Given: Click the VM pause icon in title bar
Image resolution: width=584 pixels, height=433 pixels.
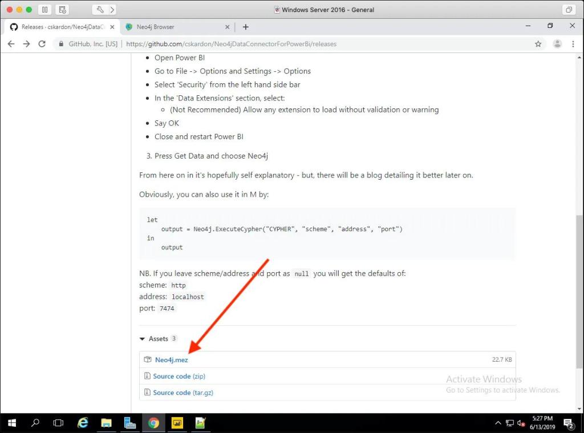Looking at the screenshot, I should (44, 10).
